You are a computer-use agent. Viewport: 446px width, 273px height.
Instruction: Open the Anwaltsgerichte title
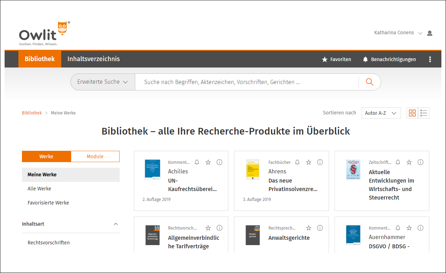(x=289, y=238)
